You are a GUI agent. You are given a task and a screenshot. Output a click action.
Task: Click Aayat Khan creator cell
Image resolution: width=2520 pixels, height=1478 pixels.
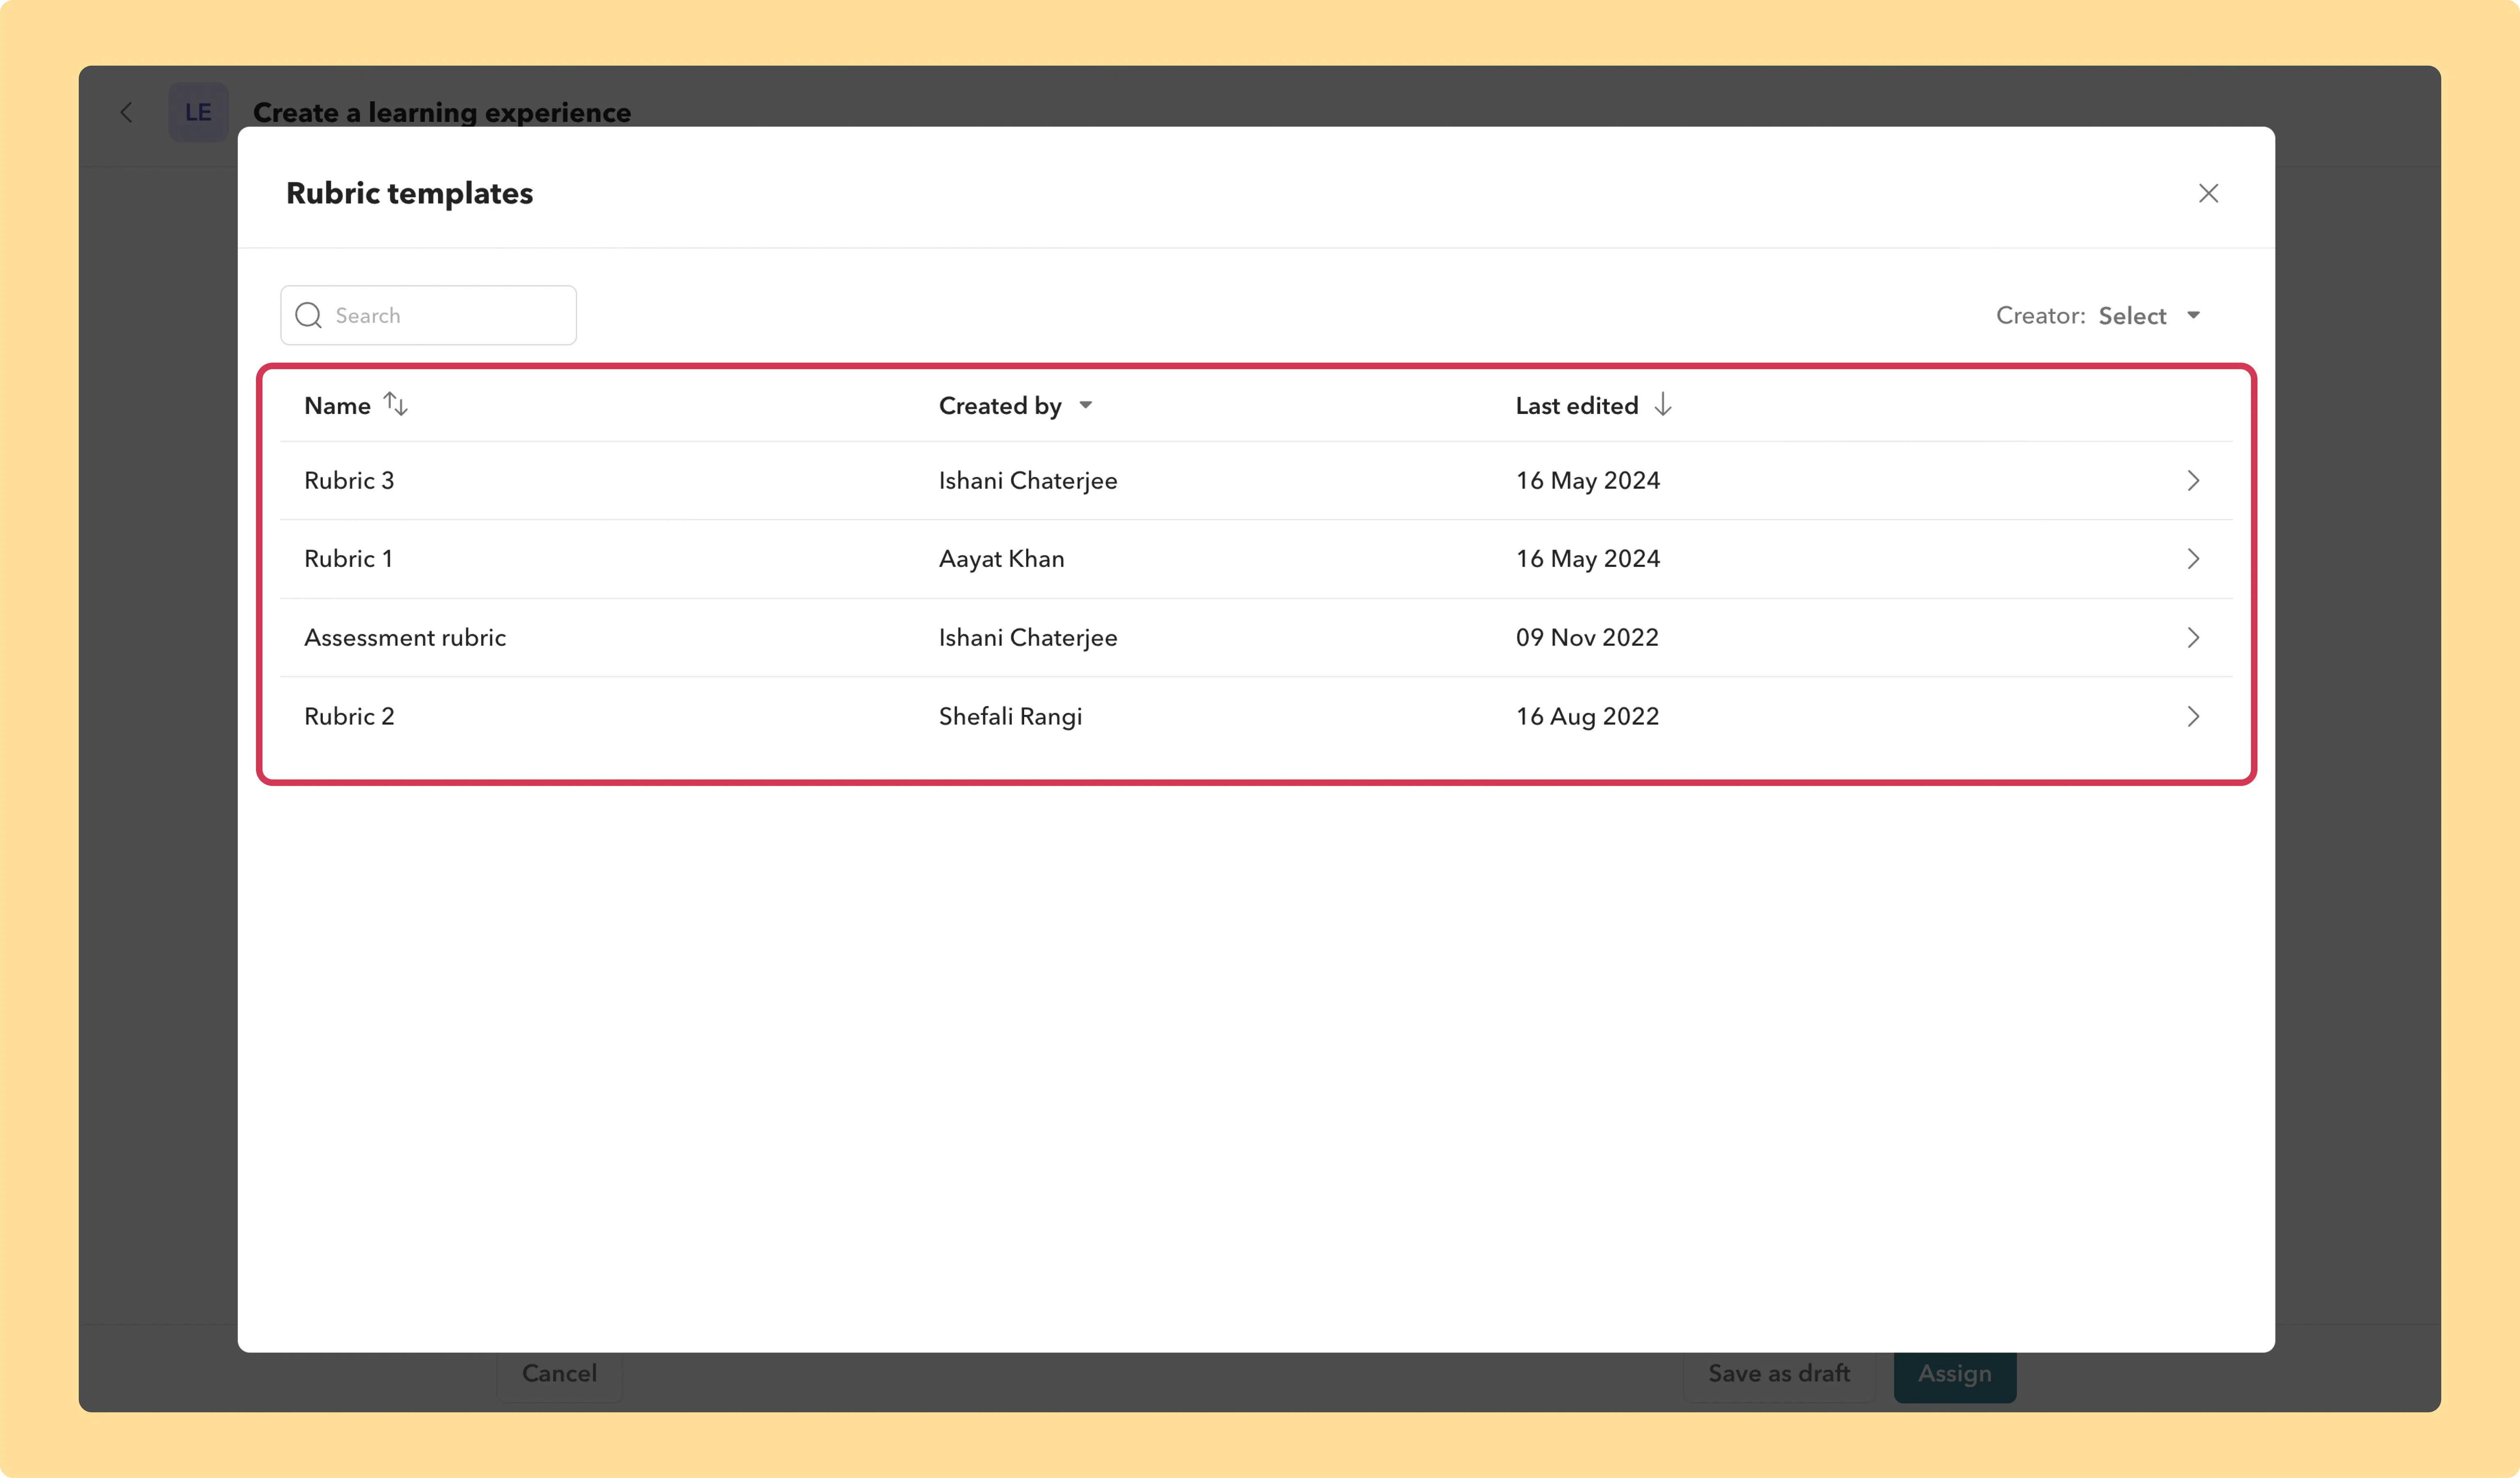point(1001,559)
